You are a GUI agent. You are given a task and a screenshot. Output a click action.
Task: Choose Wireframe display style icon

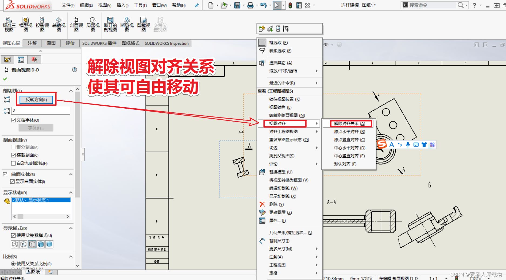(15, 244)
